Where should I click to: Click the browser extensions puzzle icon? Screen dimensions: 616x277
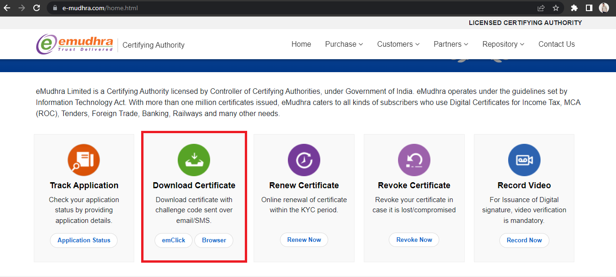click(x=574, y=7)
